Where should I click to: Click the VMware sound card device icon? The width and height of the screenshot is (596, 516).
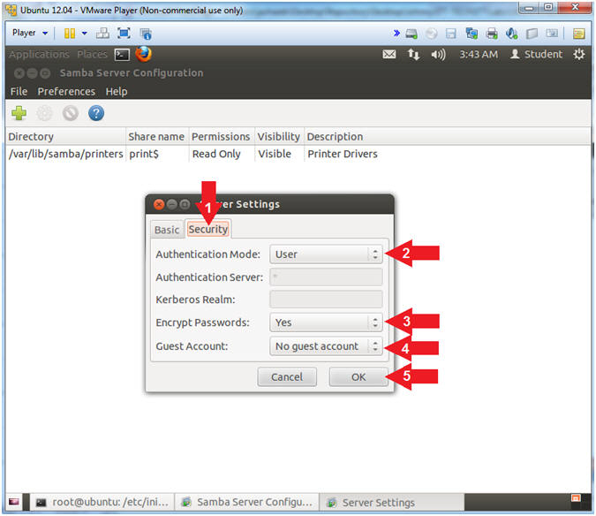(511, 34)
